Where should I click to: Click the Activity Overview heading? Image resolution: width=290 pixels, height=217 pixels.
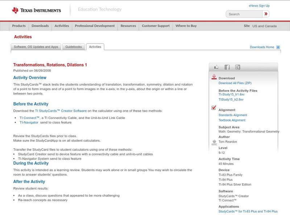[30, 78]
